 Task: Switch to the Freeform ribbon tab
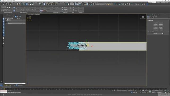point(9,6)
